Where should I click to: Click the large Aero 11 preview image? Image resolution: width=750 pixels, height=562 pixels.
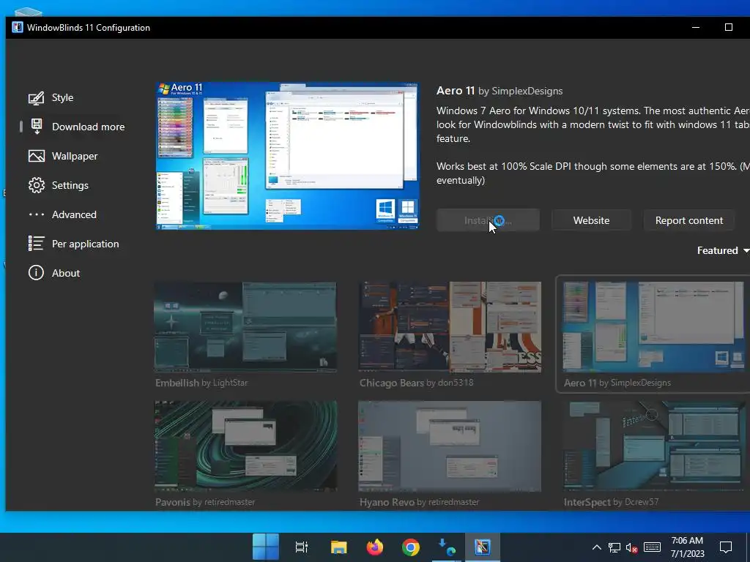287,157
